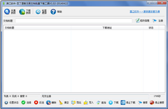
Task: Click the 修改信息 edit info icon
Action: pyautogui.click(x=137, y=21)
